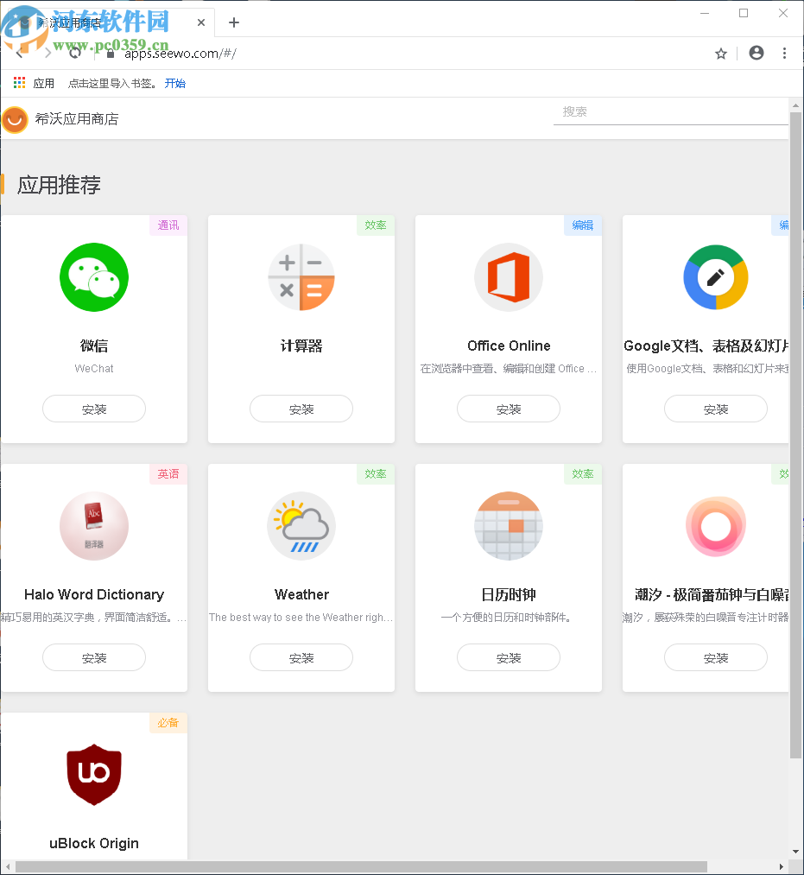
Task: Install Office Online with its 安装 button
Action: click(x=509, y=409)
